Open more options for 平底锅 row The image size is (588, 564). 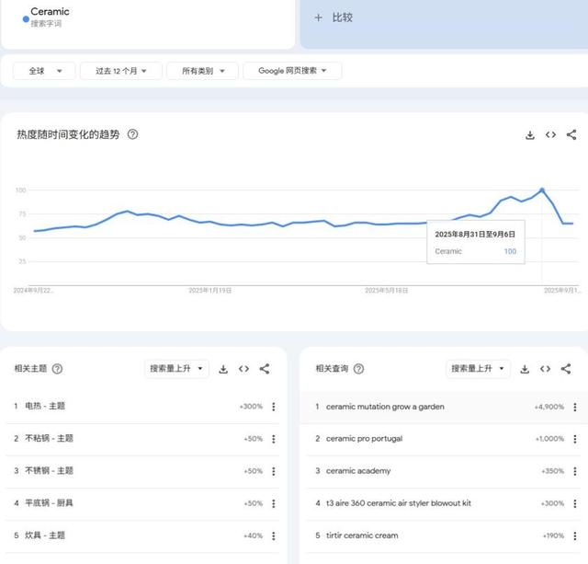tap(274, 503)
